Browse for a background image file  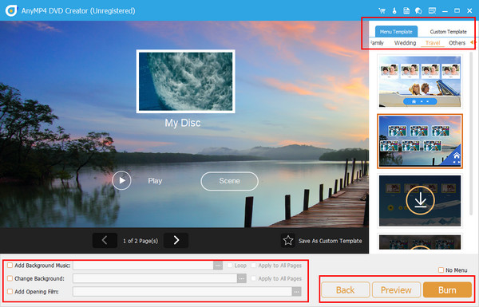pos(242,278)
